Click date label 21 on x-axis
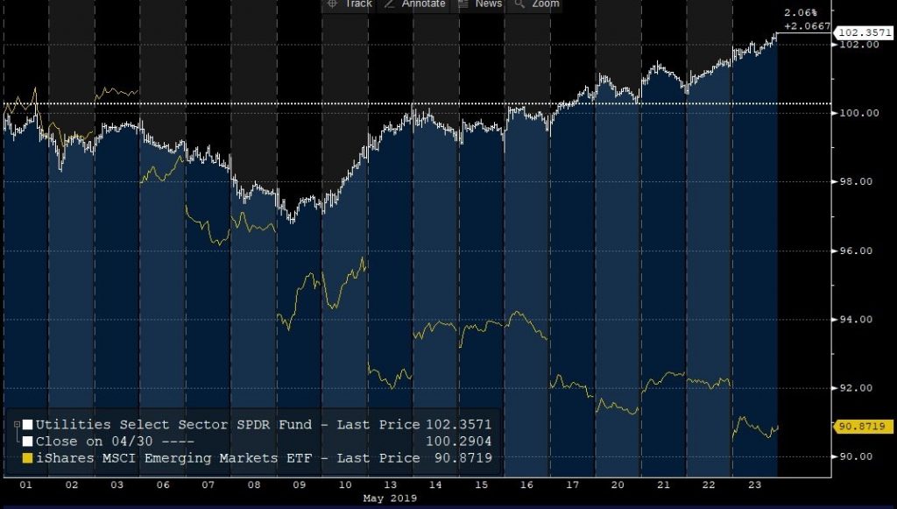The image size is (897, 509). (x=664, y=485)
